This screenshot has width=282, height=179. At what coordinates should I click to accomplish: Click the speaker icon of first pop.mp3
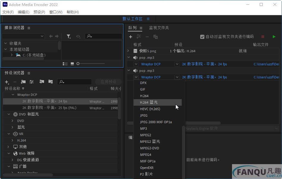coord(135,58)
